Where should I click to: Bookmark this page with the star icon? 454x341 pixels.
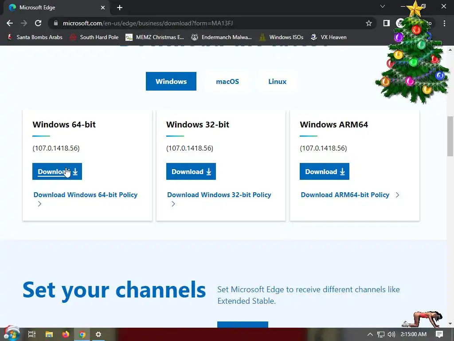(368, 23)
